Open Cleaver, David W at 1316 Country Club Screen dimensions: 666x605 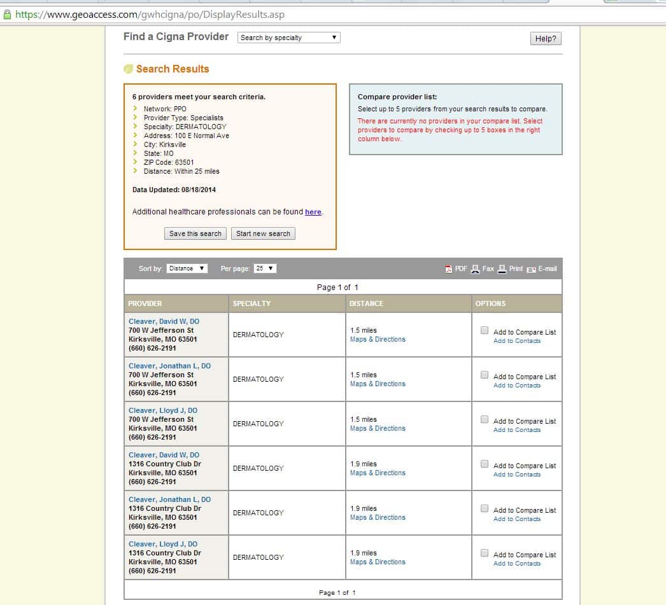(164, 455)
